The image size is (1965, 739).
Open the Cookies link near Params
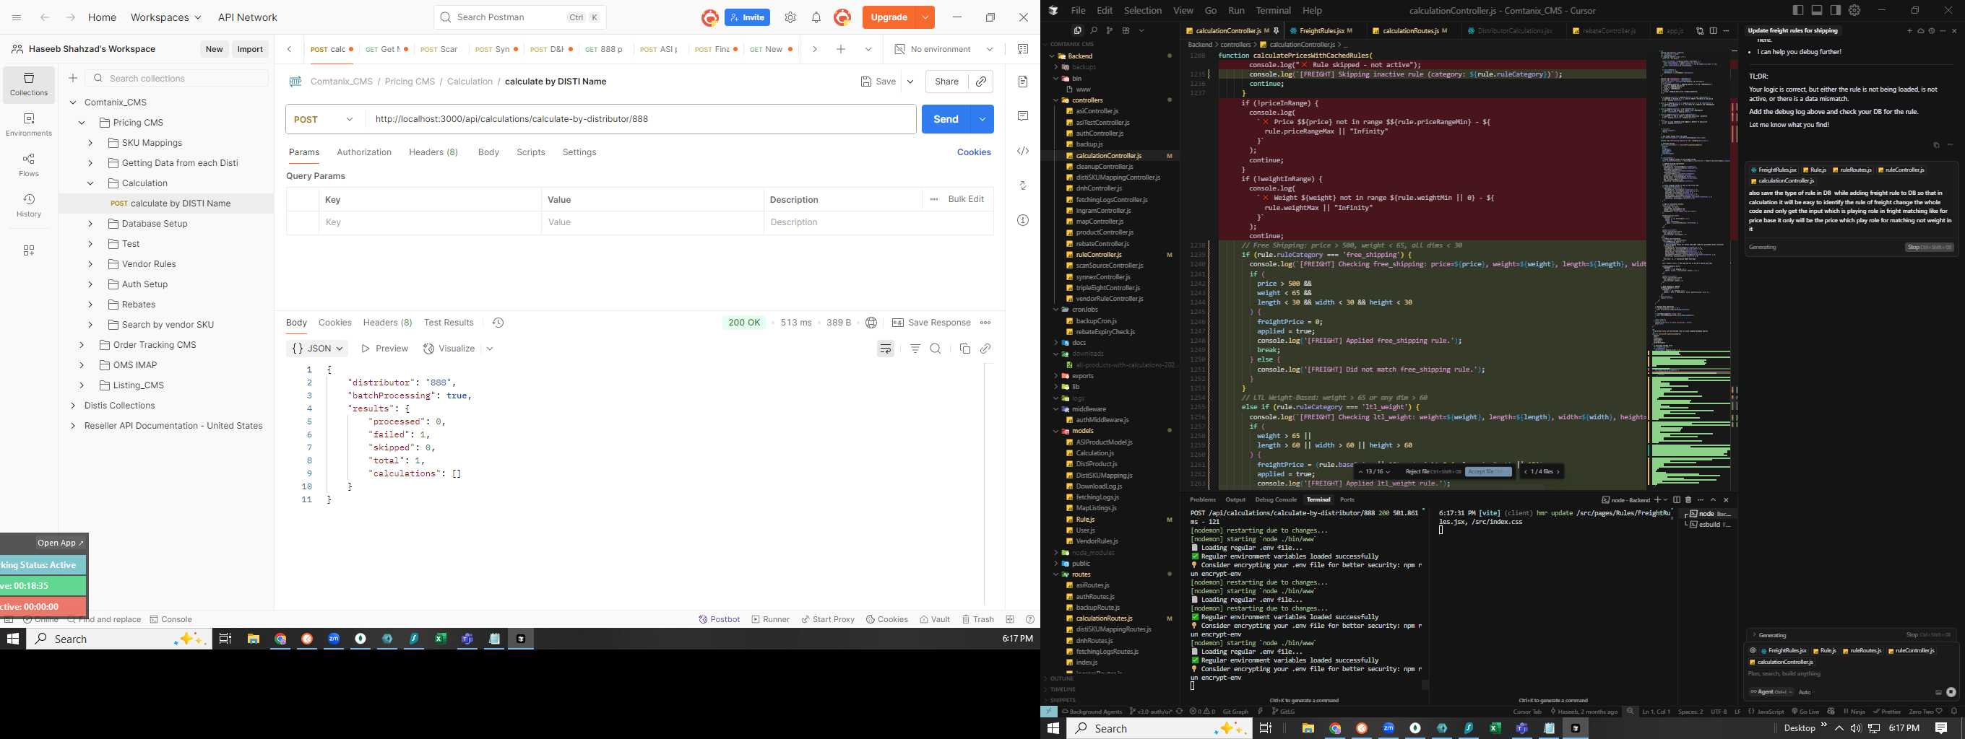pyautogui.click(x=974, y=152)
